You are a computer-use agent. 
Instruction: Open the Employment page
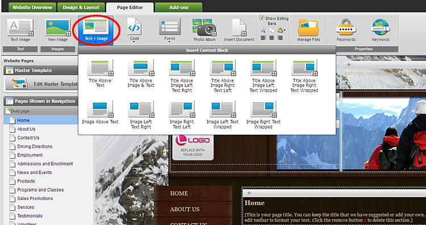[30, 155]
